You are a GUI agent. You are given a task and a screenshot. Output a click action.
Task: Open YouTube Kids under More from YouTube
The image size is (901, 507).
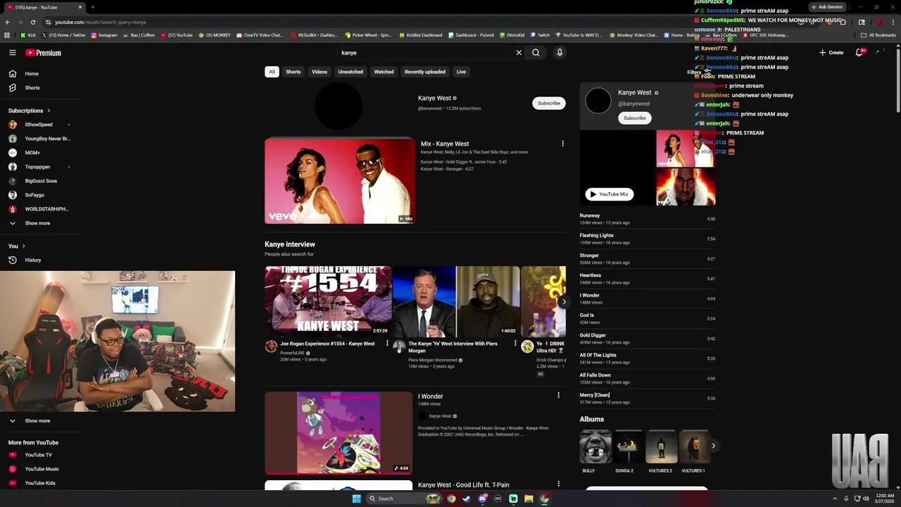point(32,483)
